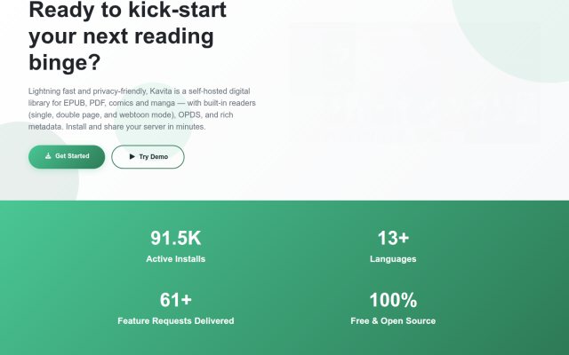Click the Kavita description paragraph

coord(142,109)
